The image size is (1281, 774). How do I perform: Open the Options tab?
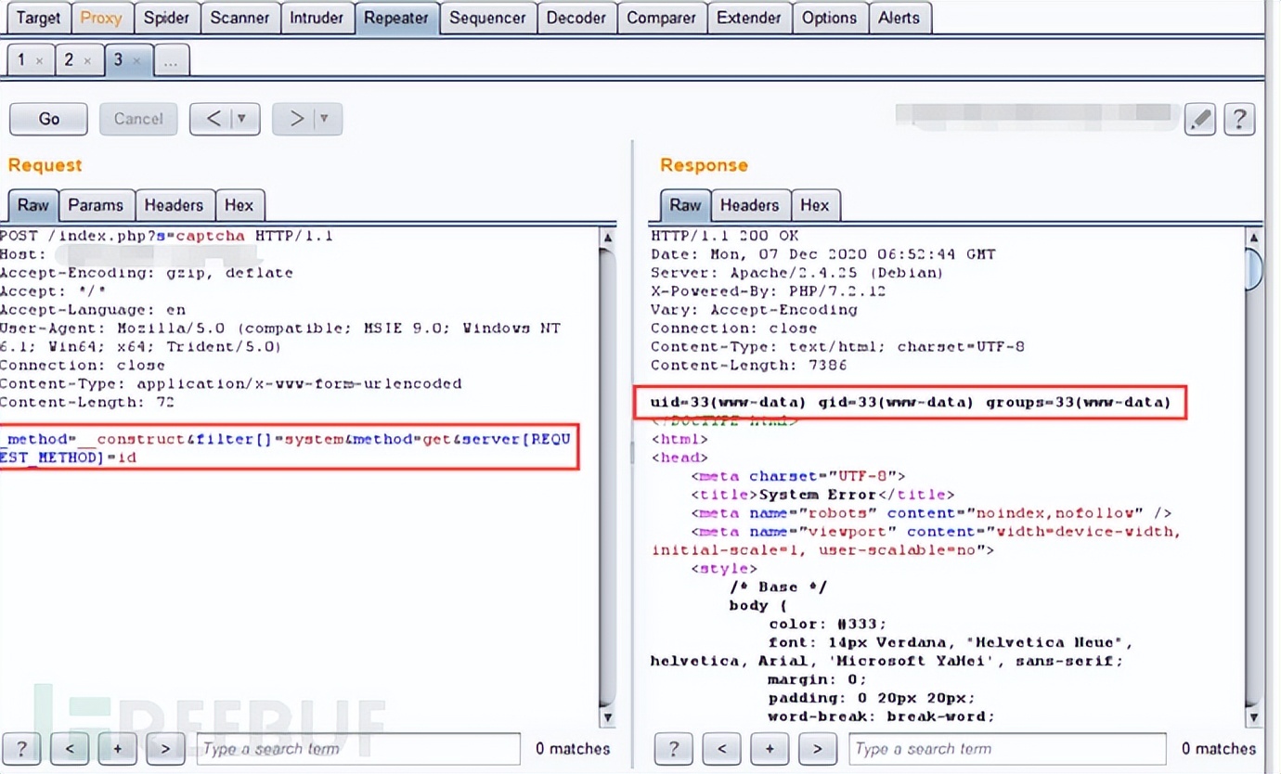coord(829,18)
